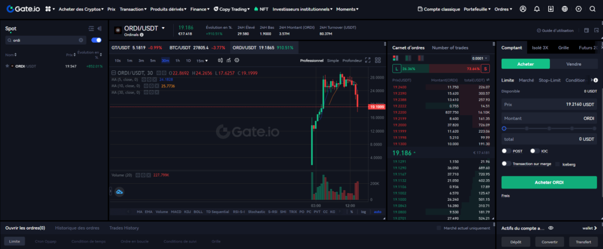Open the hexagon settings icon

point(578,9)
